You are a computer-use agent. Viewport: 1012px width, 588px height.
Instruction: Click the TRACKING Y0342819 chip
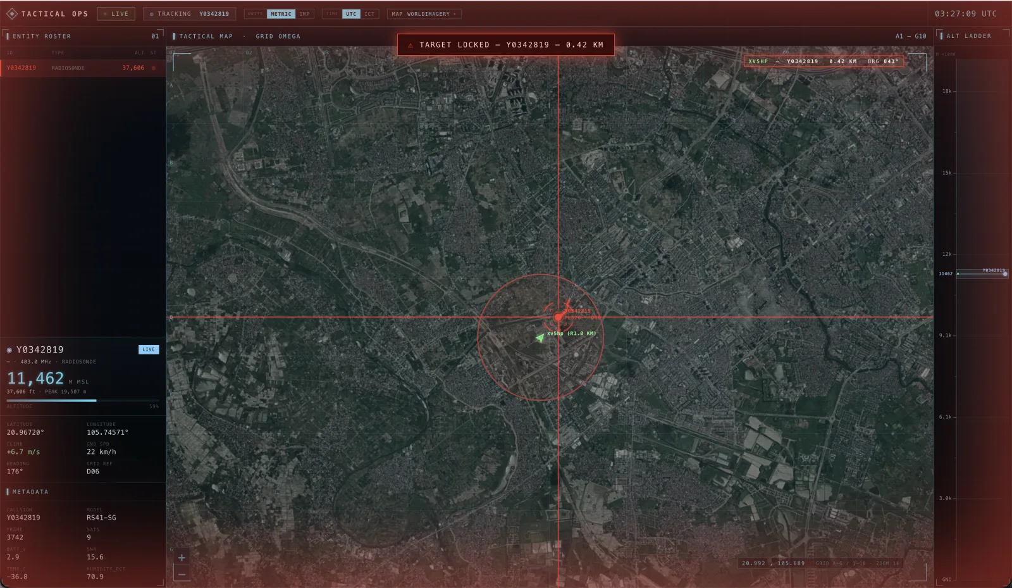click(x=190, y=14)
